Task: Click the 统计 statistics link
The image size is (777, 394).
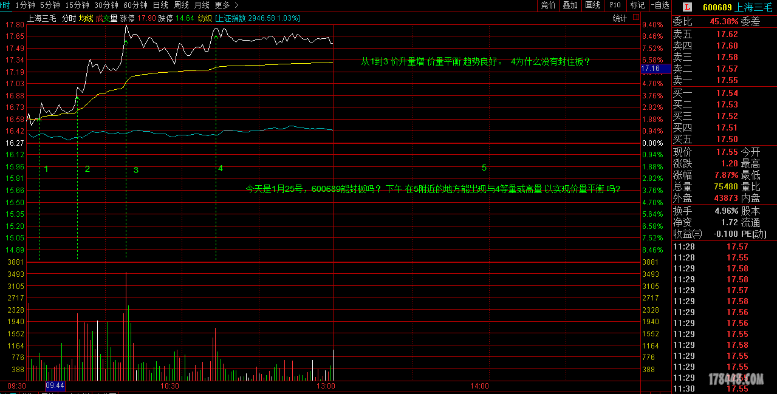Action: click(x=620, y=18)
